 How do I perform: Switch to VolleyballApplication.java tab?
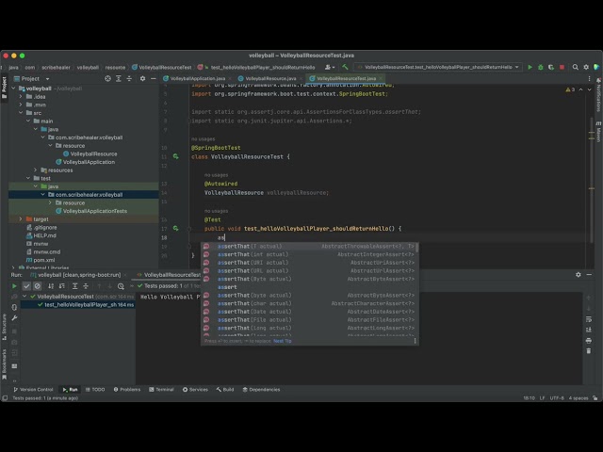click(195, 78)
